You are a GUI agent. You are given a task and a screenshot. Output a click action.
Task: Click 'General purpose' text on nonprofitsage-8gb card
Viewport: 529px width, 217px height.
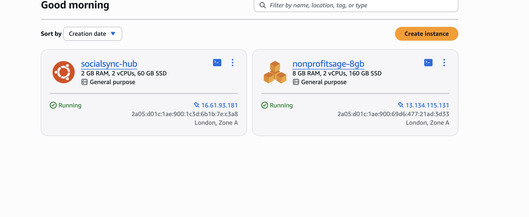(324, 82)
